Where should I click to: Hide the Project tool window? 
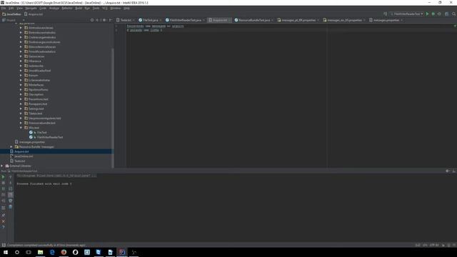pos(110,20)
